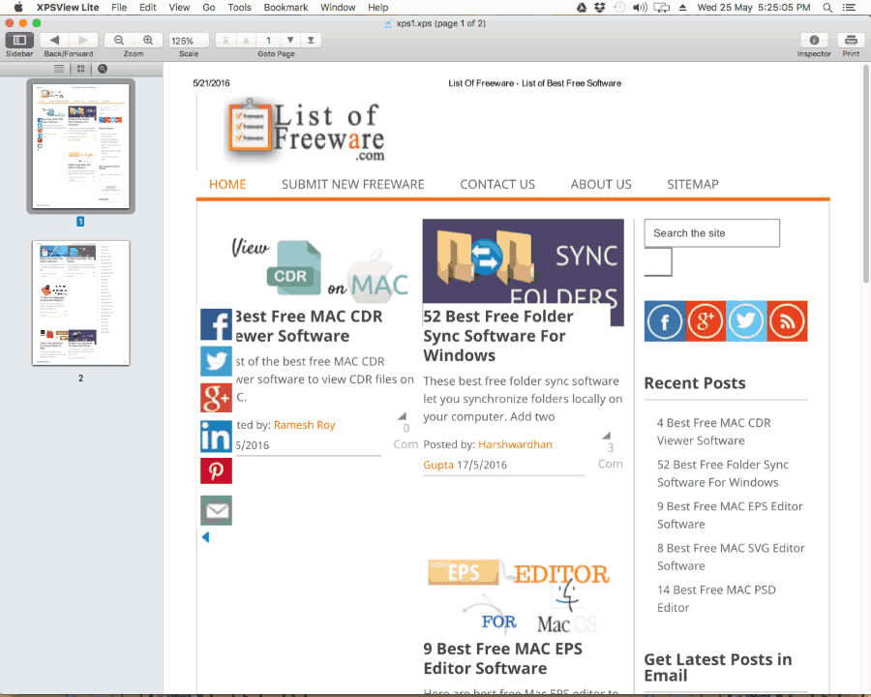Jump to last page arrow
Viewport: 871px width, 697px height.
point(311,40)
